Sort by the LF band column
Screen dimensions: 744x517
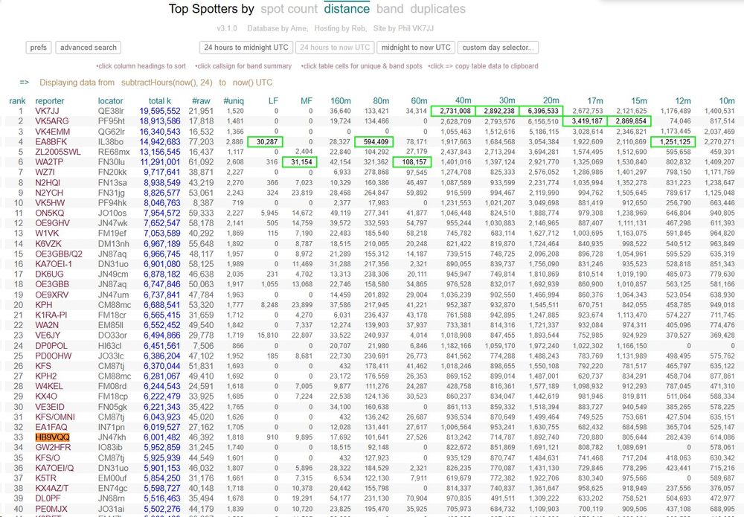pyautogui.click(x=273, y=100)
